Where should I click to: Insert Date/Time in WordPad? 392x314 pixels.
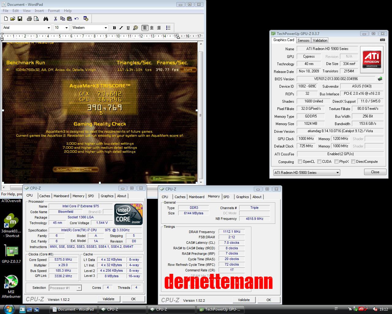pyautogui.click(x=86, y=19)
